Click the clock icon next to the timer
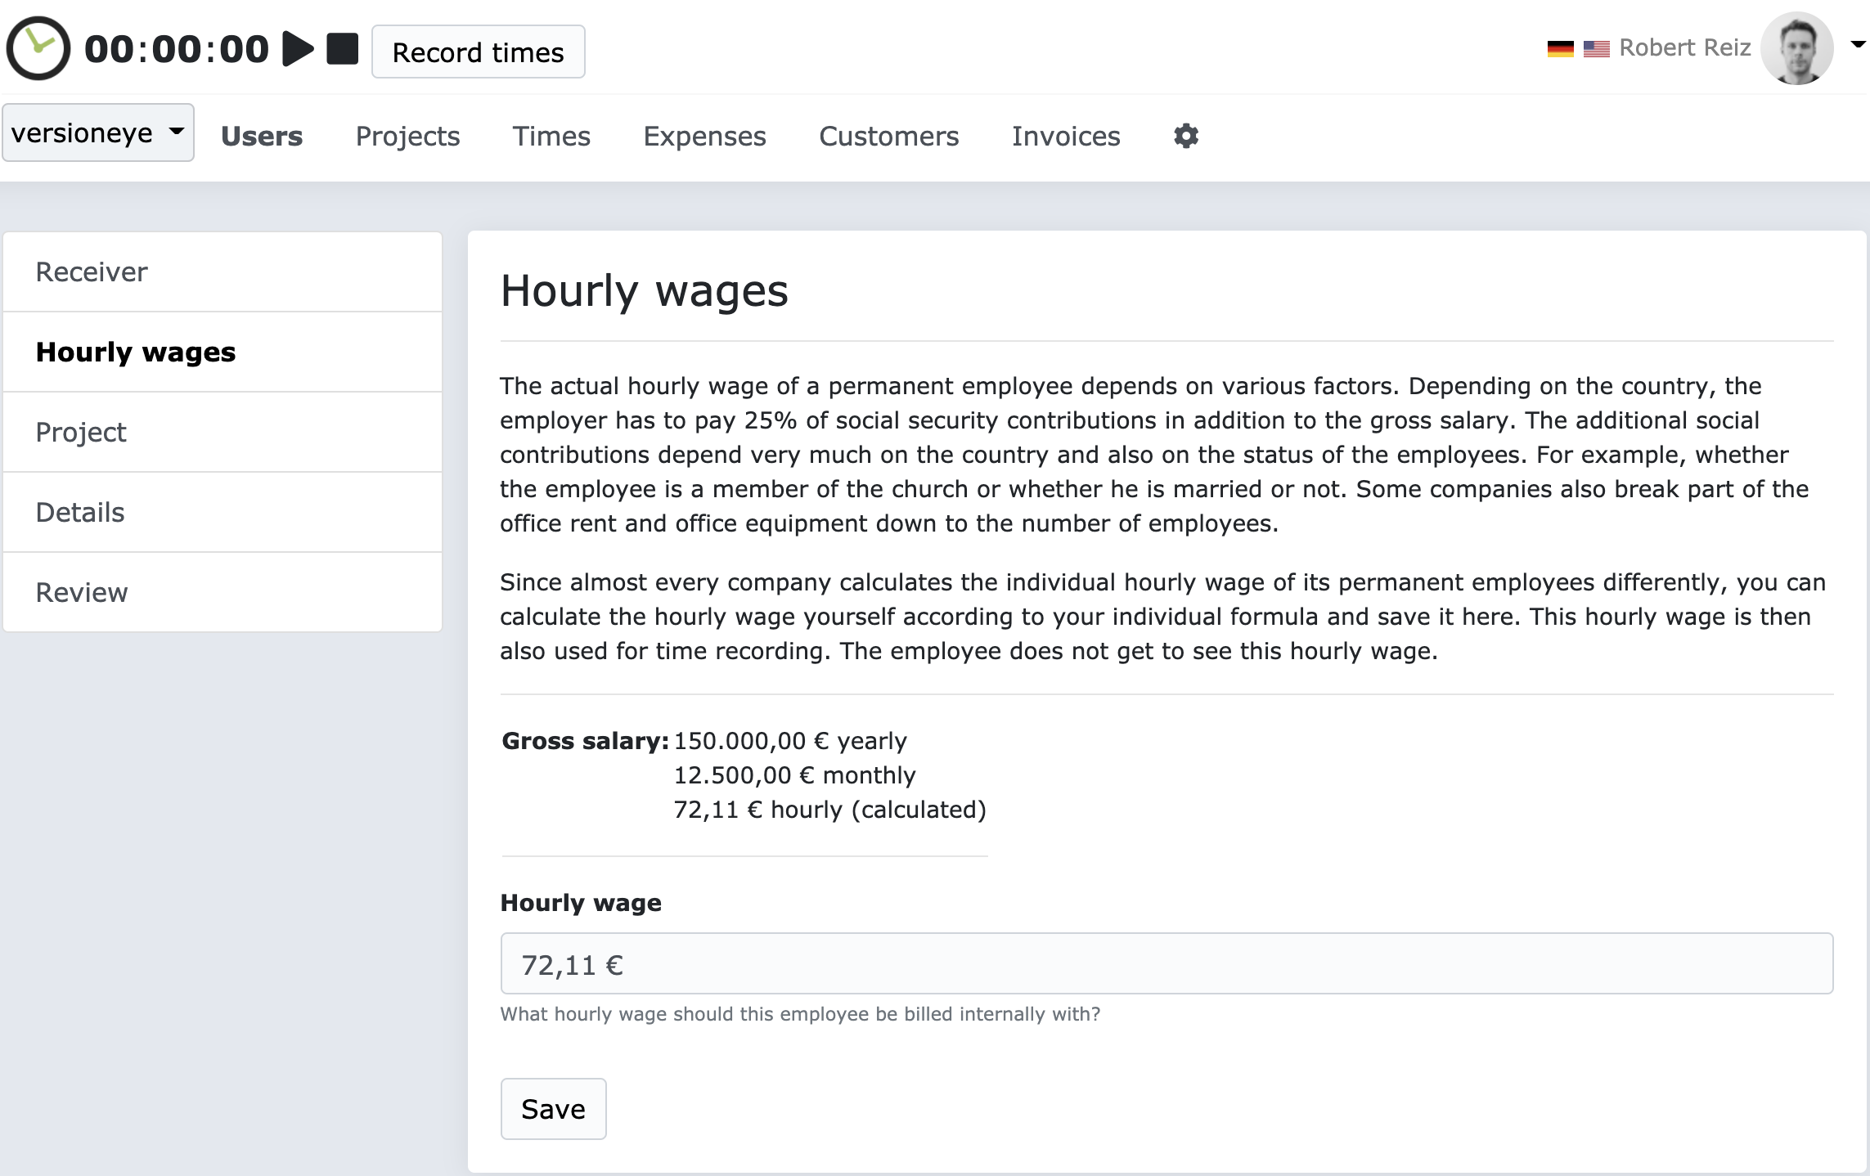 (x=38, y=47)
